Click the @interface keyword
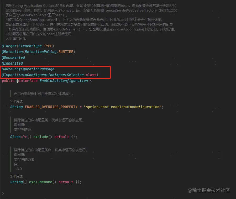Image resolution: width=236 pixels, height=199 pixels. point(27,81)
